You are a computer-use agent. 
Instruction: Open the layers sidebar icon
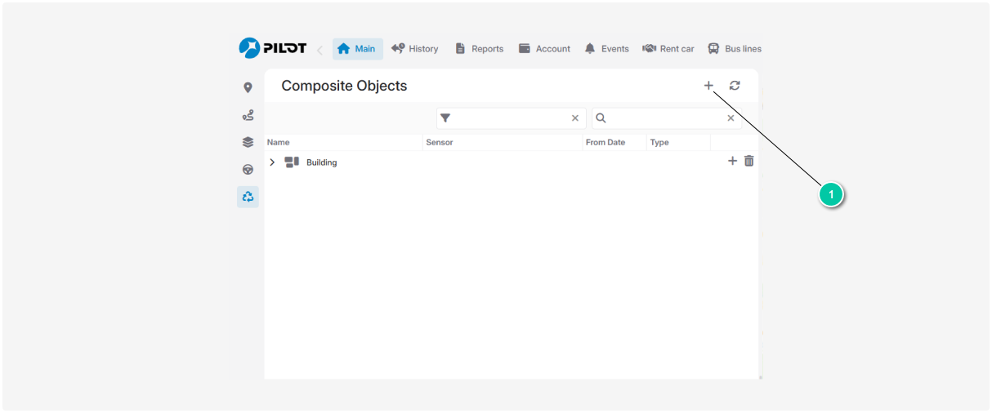click(x=248, y=142)
